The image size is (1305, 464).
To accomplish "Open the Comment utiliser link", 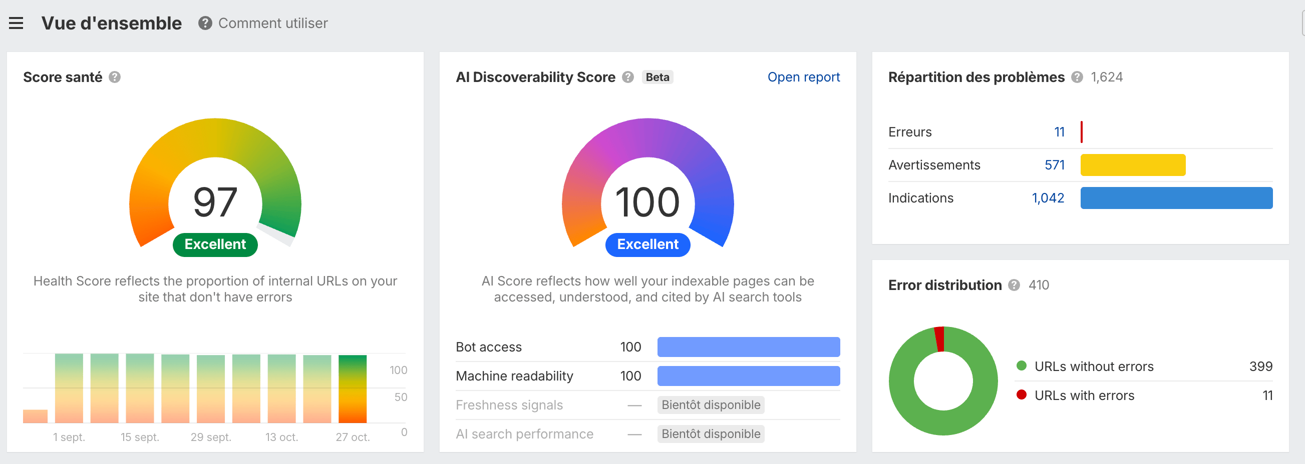I will (273, 23).
